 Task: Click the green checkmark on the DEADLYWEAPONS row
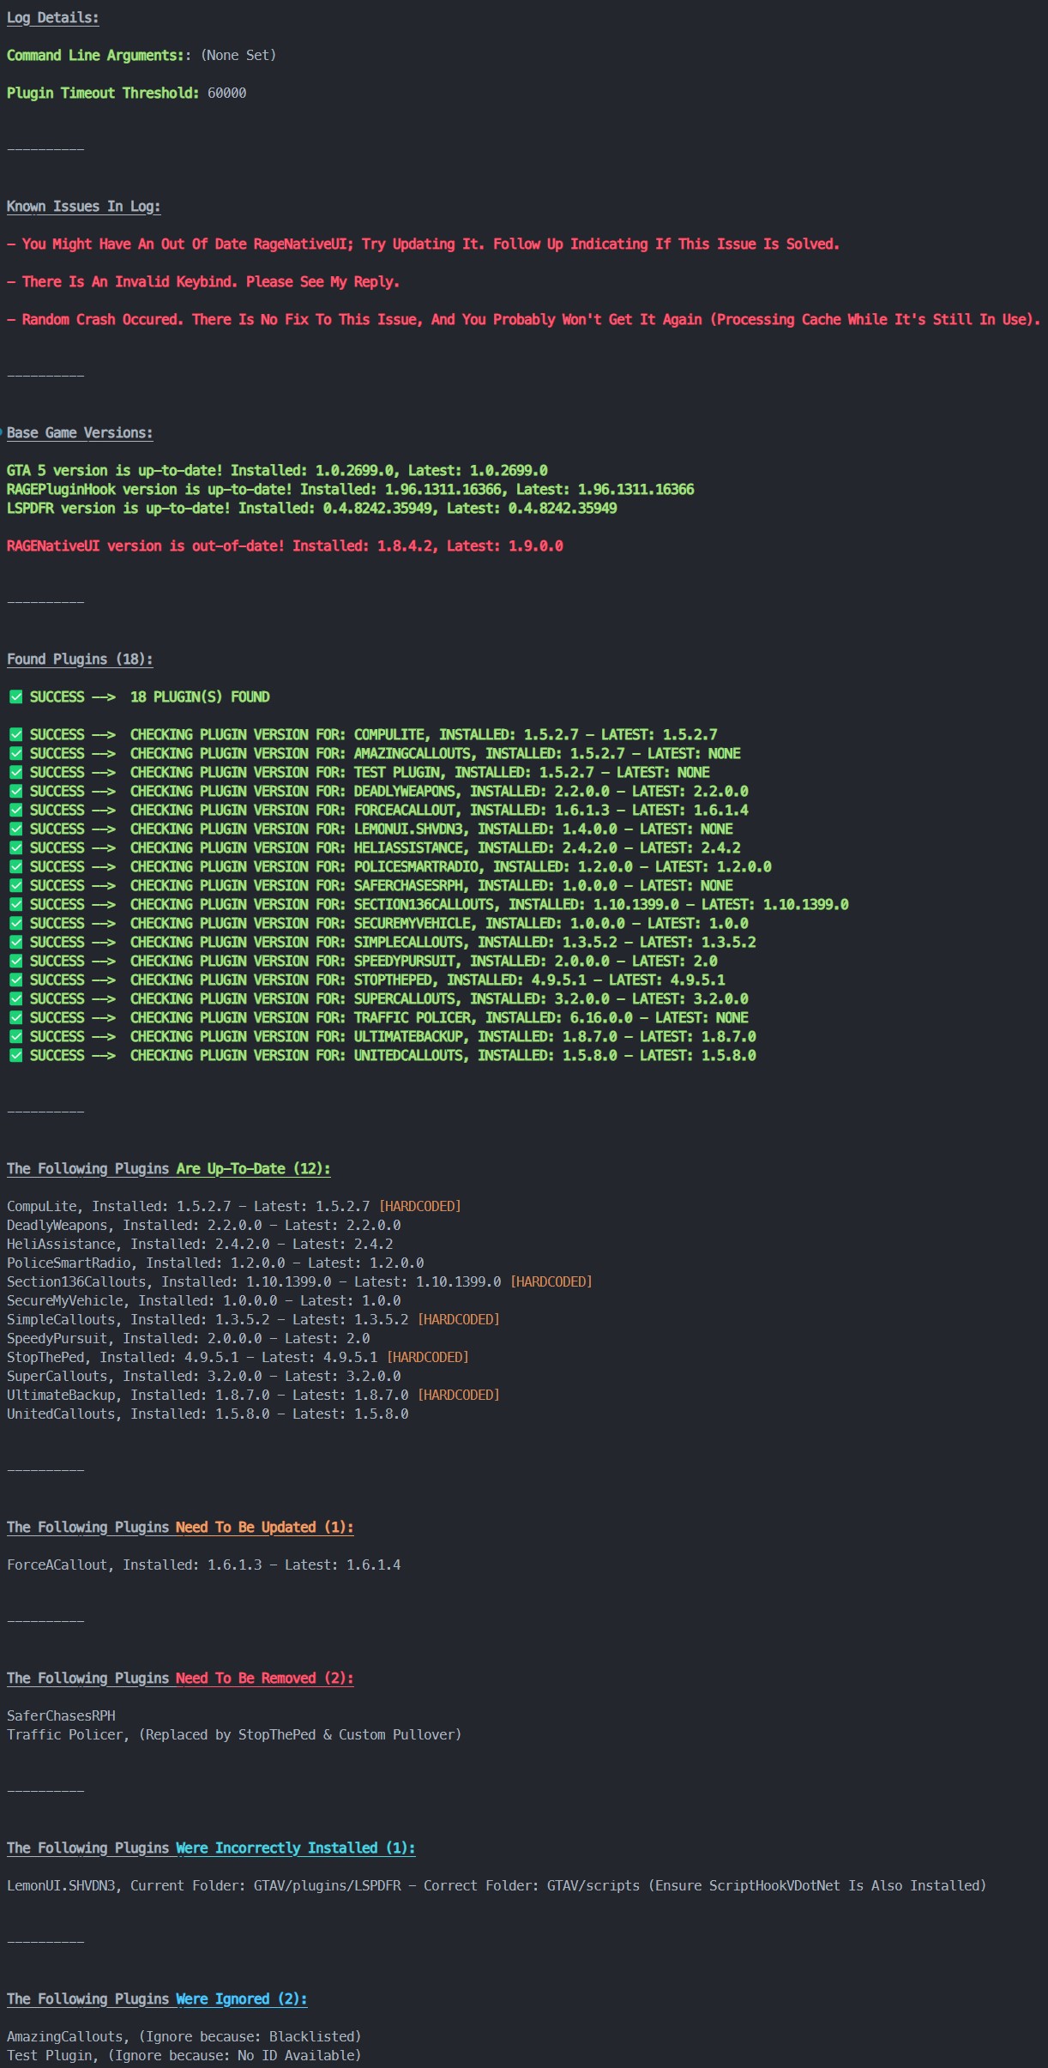[x=15, y=791]
